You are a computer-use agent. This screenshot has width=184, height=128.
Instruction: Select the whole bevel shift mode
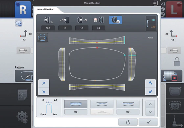76,104
